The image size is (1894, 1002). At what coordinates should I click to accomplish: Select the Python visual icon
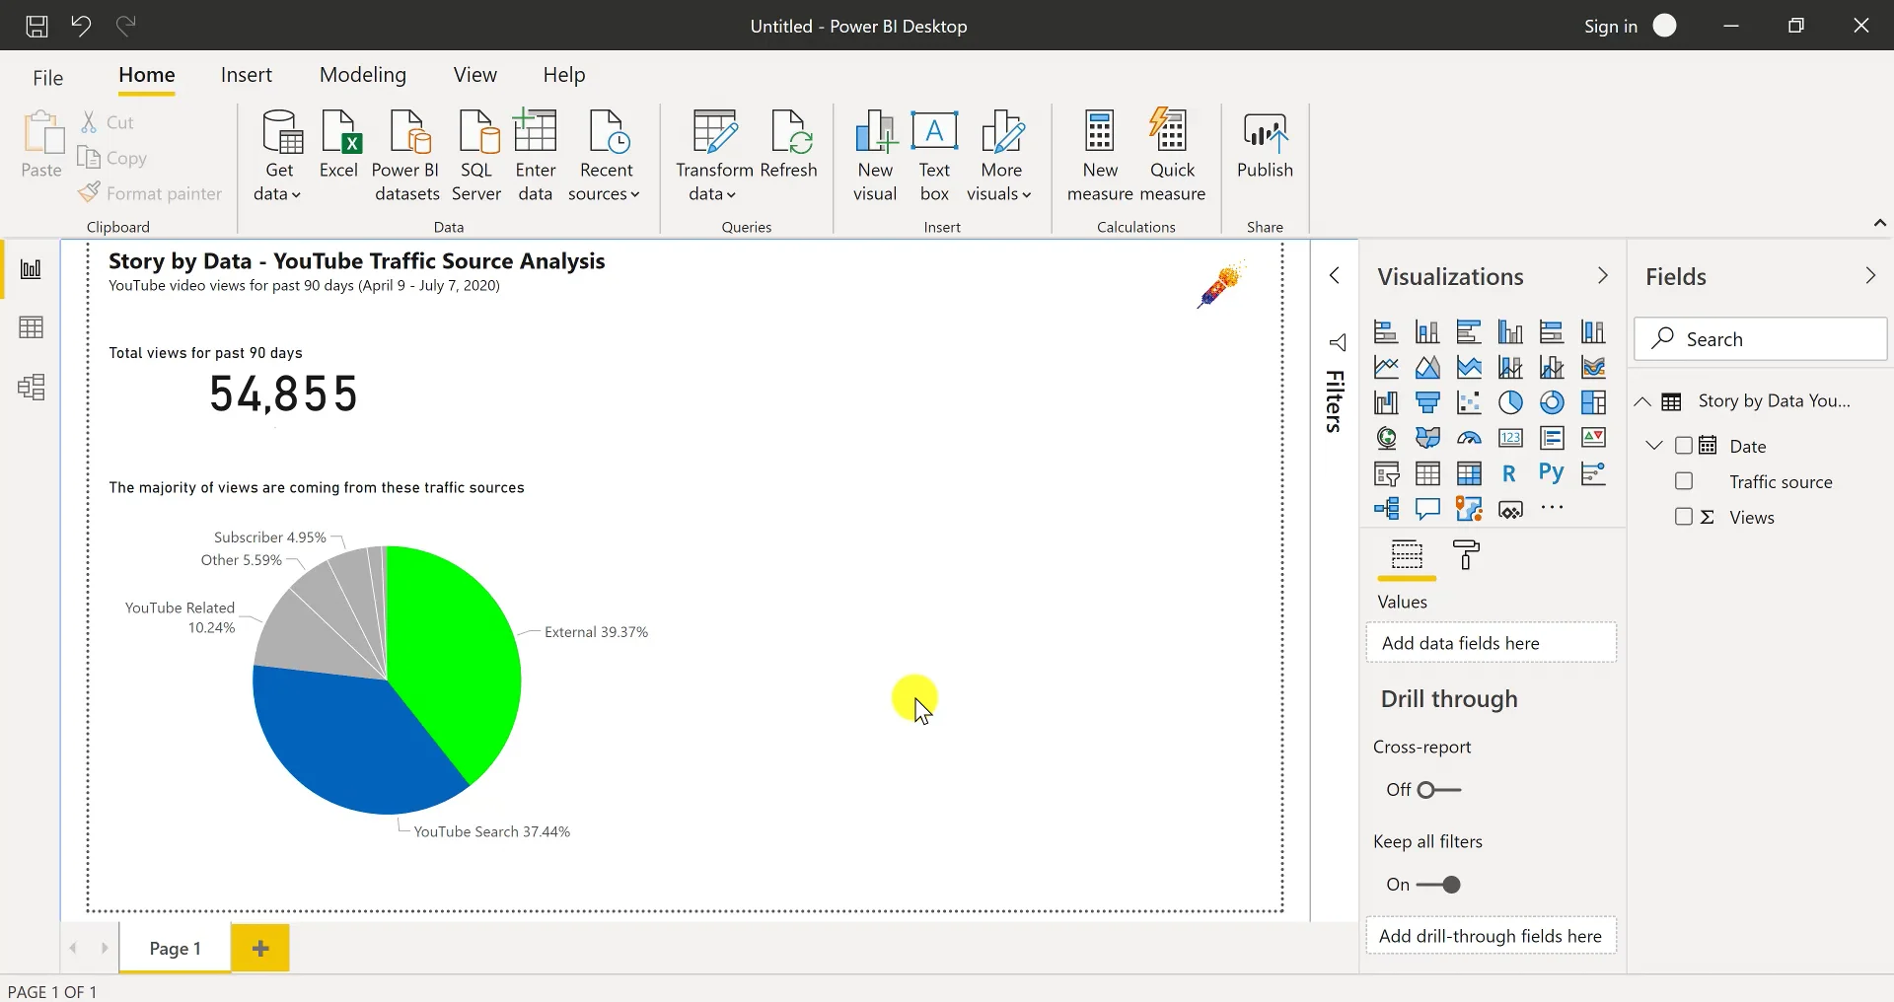[1551, 473]
